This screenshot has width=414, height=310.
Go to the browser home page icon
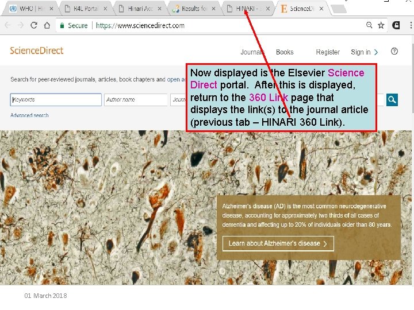pyautogui.click(x=47, y=25)
